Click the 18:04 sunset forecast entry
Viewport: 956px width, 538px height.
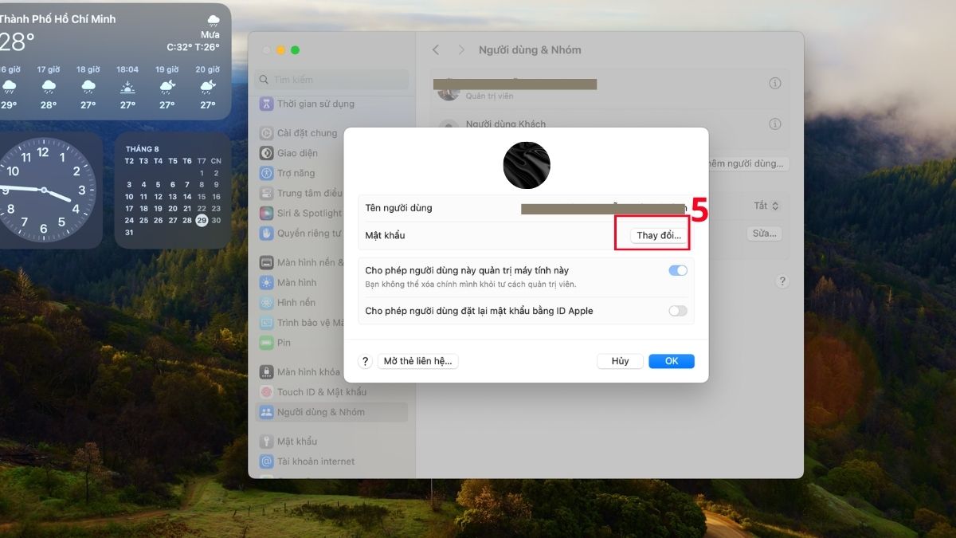point(127,88)
